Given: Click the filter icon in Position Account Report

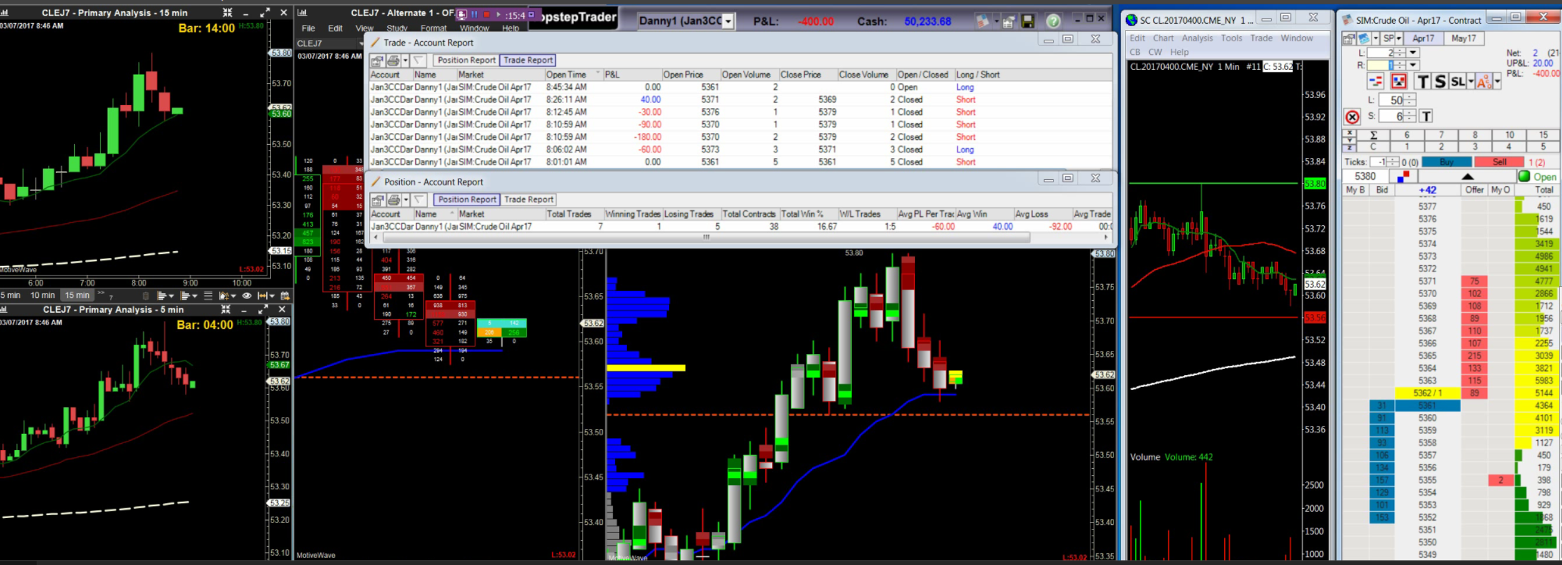Looking at the screenshot, I should [418, 200].
